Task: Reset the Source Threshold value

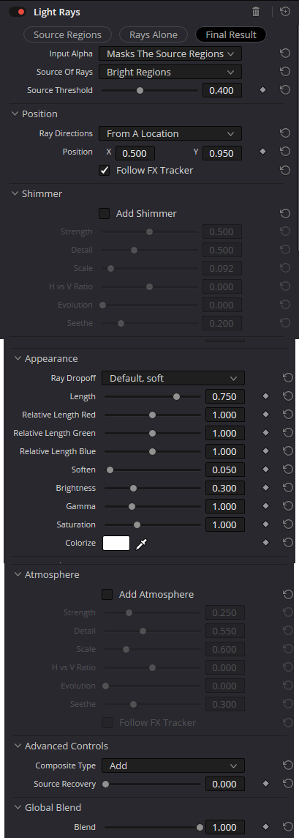Action: tap(285, 90)
